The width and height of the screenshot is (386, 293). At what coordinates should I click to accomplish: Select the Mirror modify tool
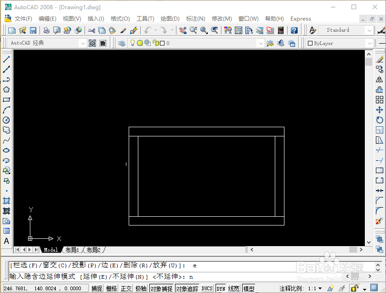tap(380, 79)
